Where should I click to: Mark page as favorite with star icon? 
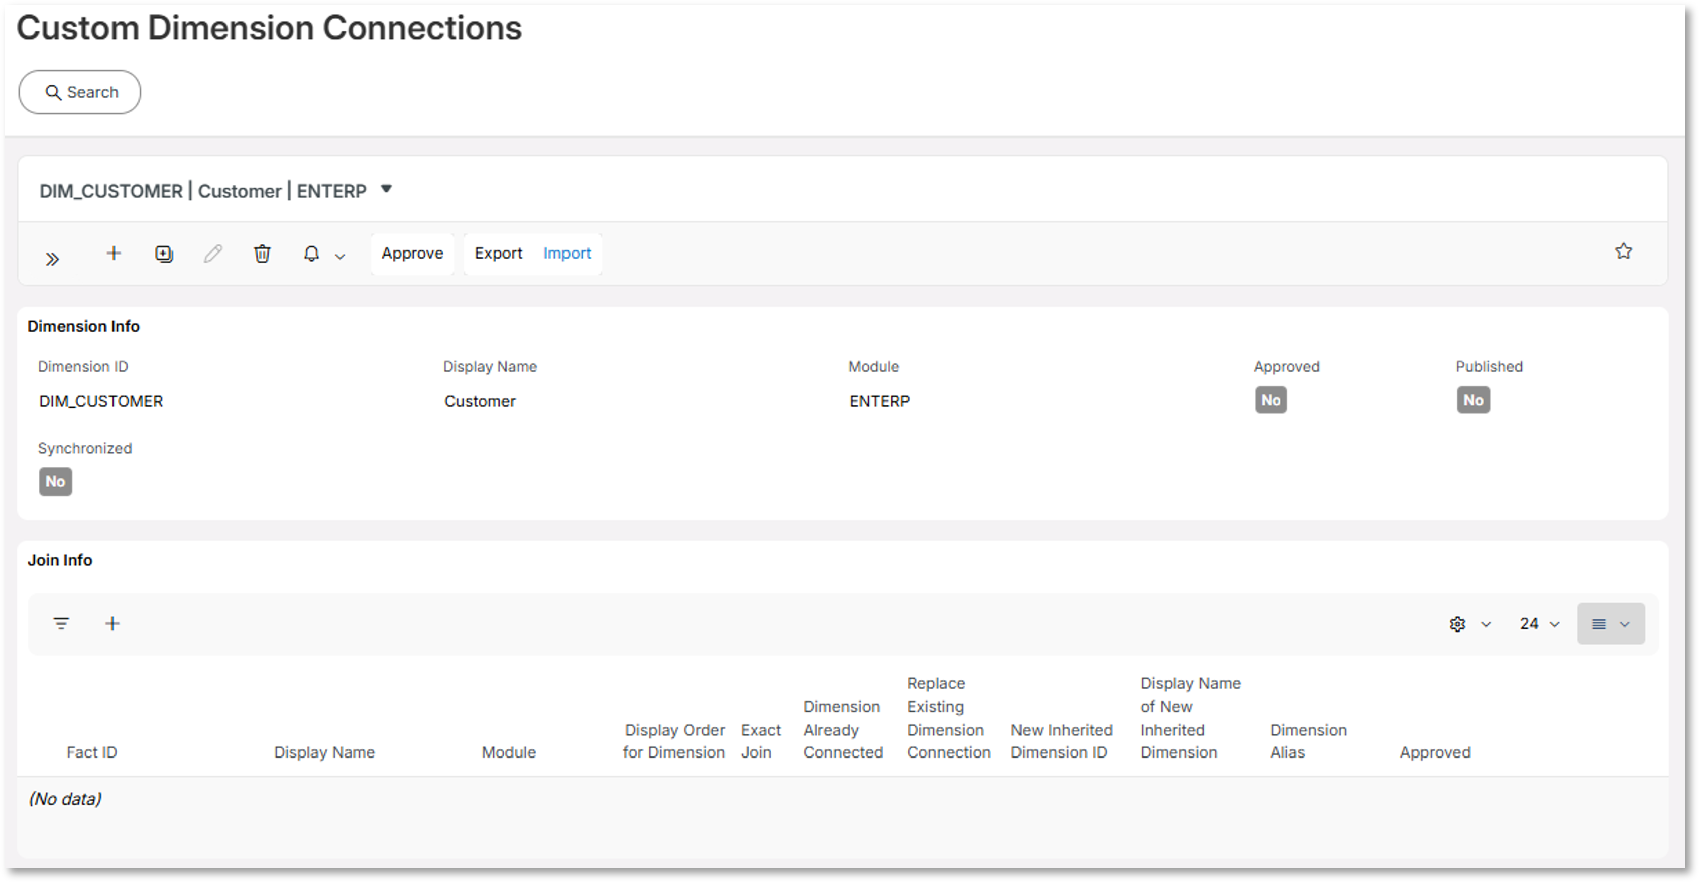[1624, 251]
